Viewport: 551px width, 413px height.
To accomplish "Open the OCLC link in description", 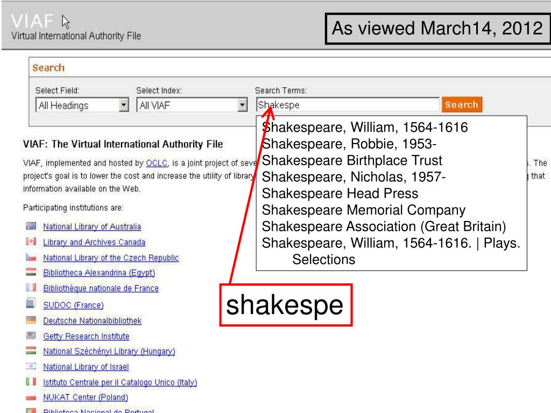I will click(157, 163).
